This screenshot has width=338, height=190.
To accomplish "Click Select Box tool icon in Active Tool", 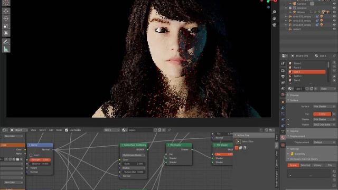I will pos(238,141).
